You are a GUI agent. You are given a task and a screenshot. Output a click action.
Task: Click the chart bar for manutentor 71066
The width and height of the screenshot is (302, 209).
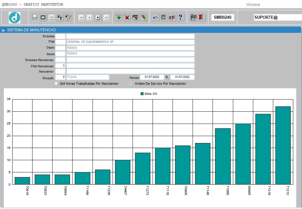(x=223, y=156)
